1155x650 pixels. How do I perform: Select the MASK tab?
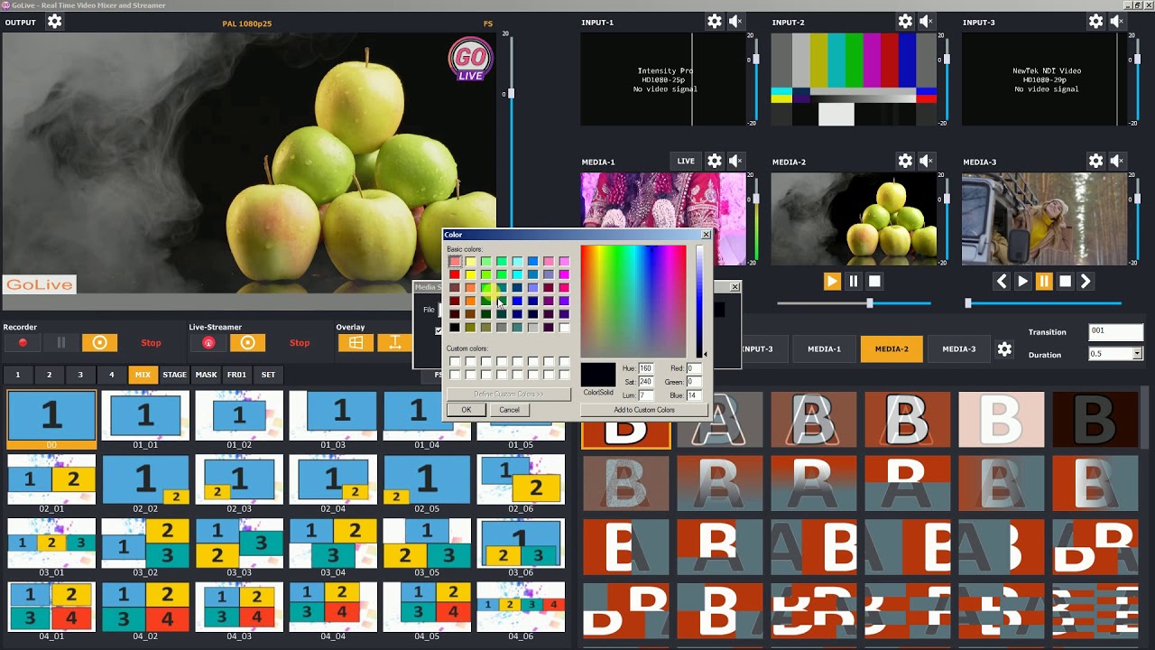click(x=206, y=375)
